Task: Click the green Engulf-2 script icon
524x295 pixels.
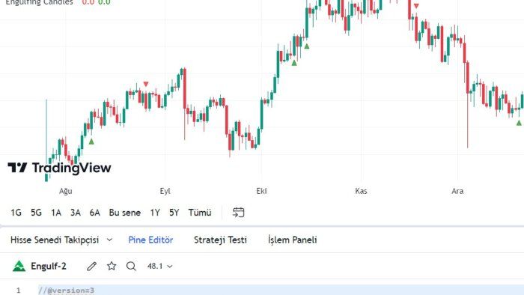Action: pos(19,266)
